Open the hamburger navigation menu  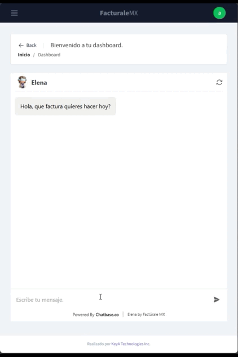coord(14,13)
